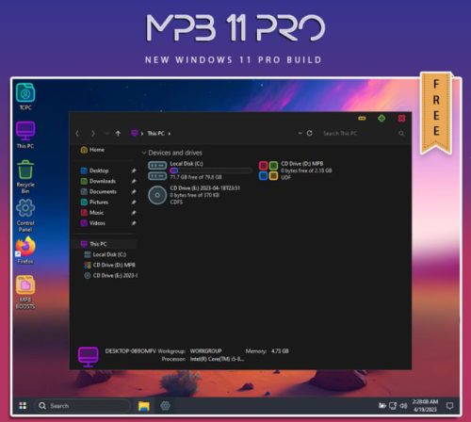Refresh the This PC view

coord(310,133)
